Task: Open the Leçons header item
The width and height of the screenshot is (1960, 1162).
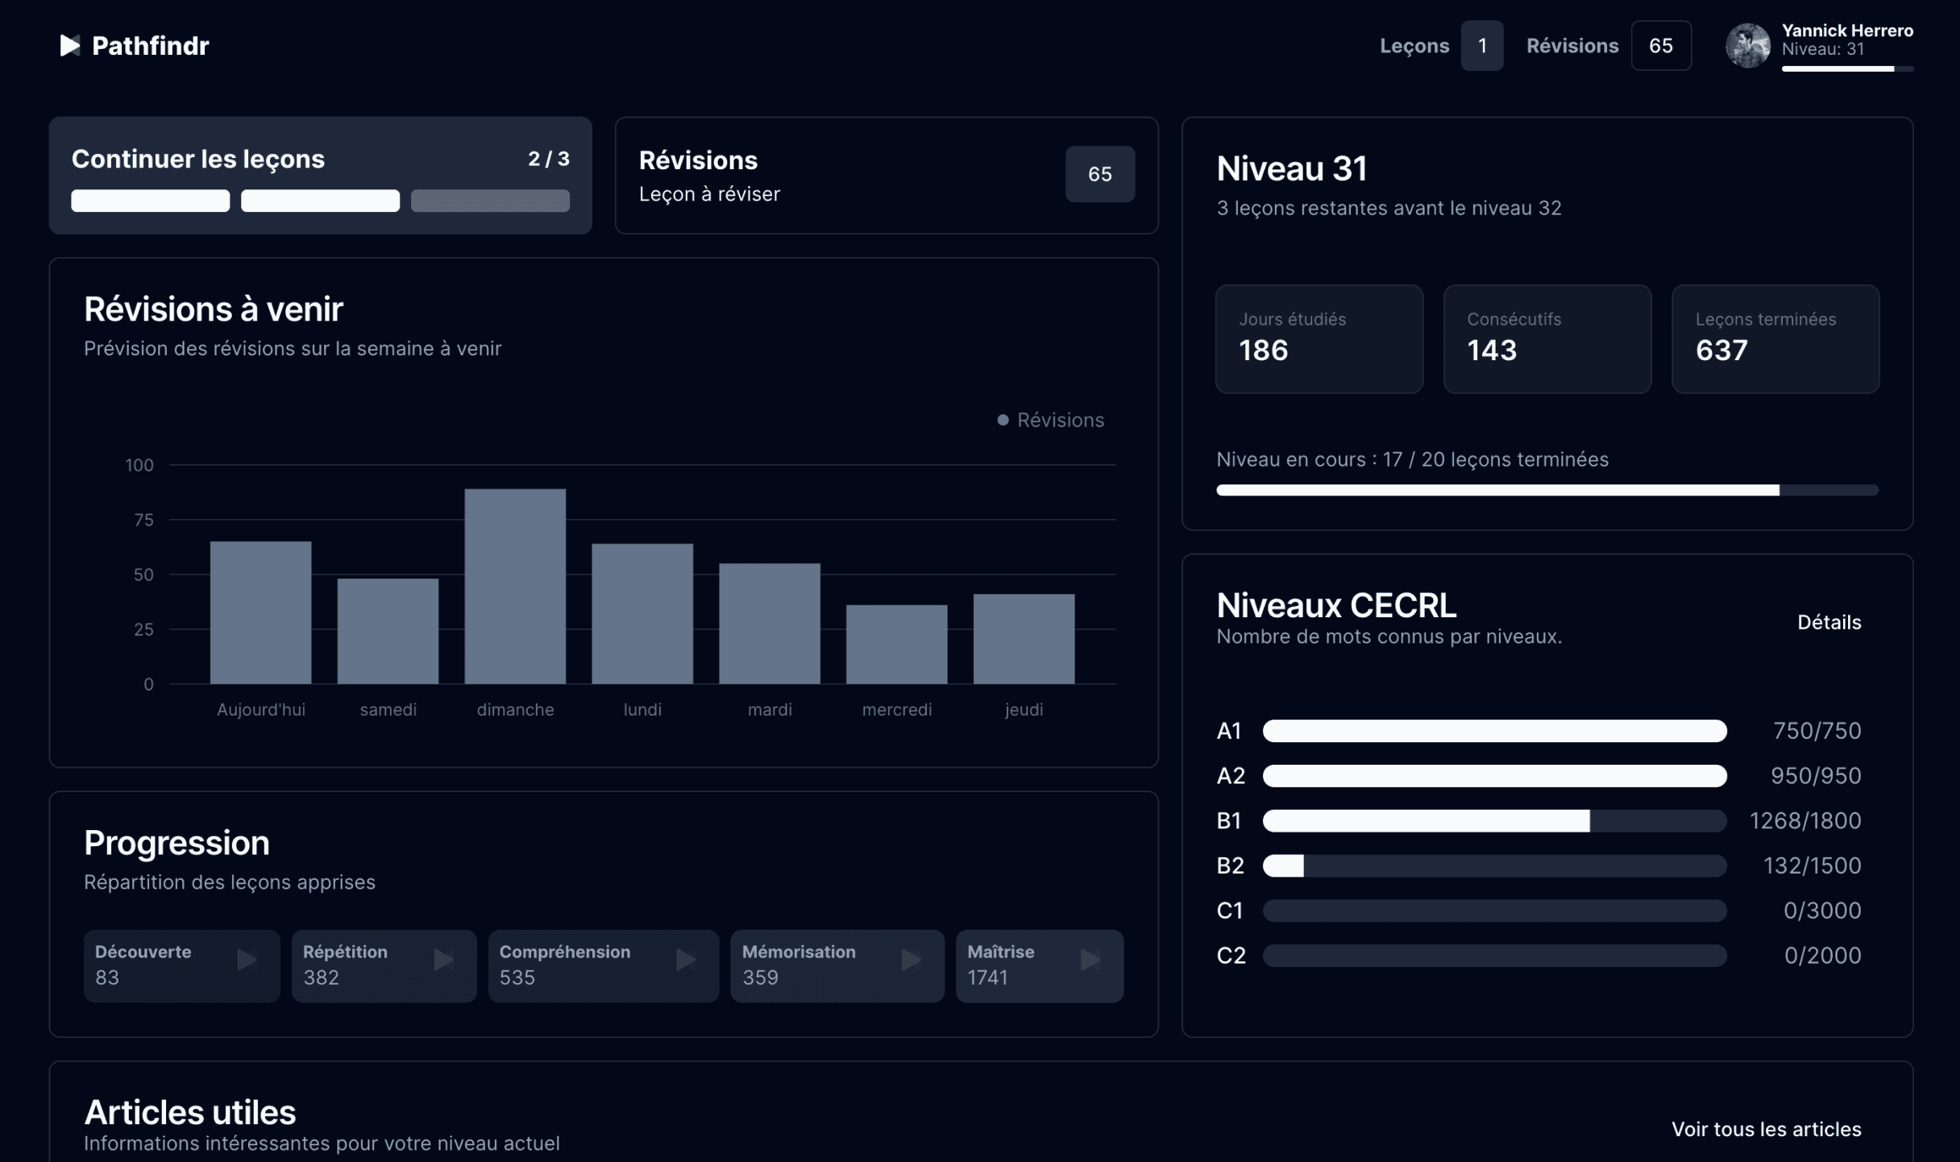Action: [1414, 45]
